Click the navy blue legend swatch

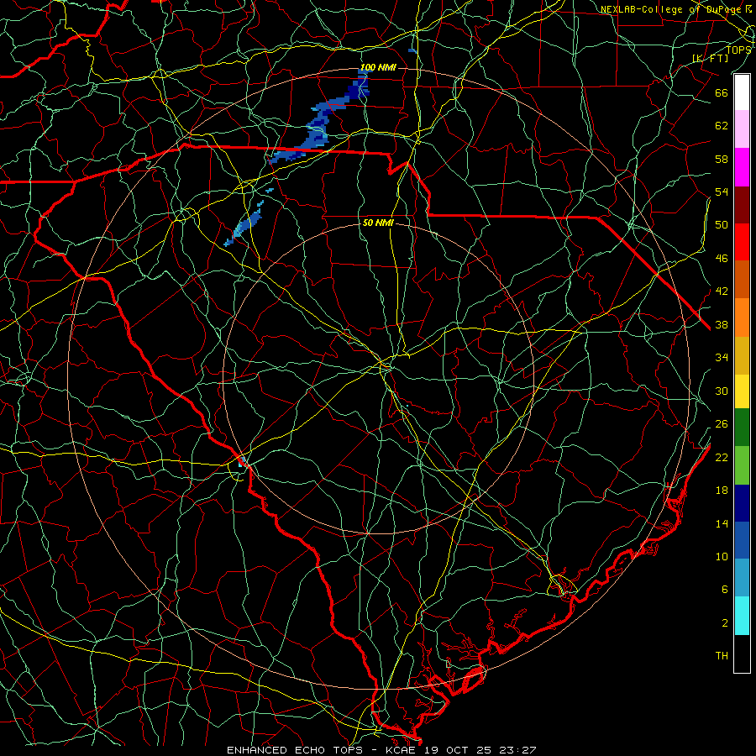(742, 503)
